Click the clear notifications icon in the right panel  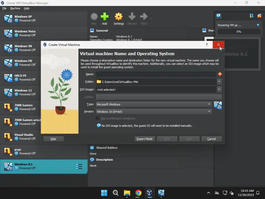(259, 16)
